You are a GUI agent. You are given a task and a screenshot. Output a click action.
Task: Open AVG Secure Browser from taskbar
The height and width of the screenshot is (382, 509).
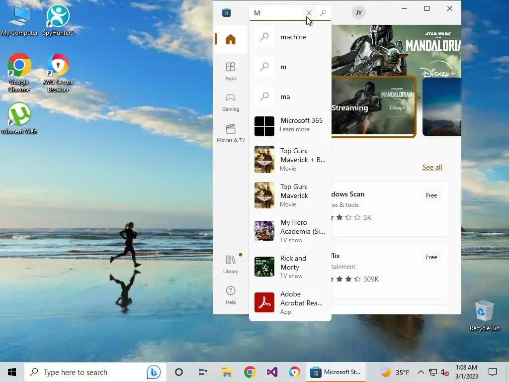(294, 372)
